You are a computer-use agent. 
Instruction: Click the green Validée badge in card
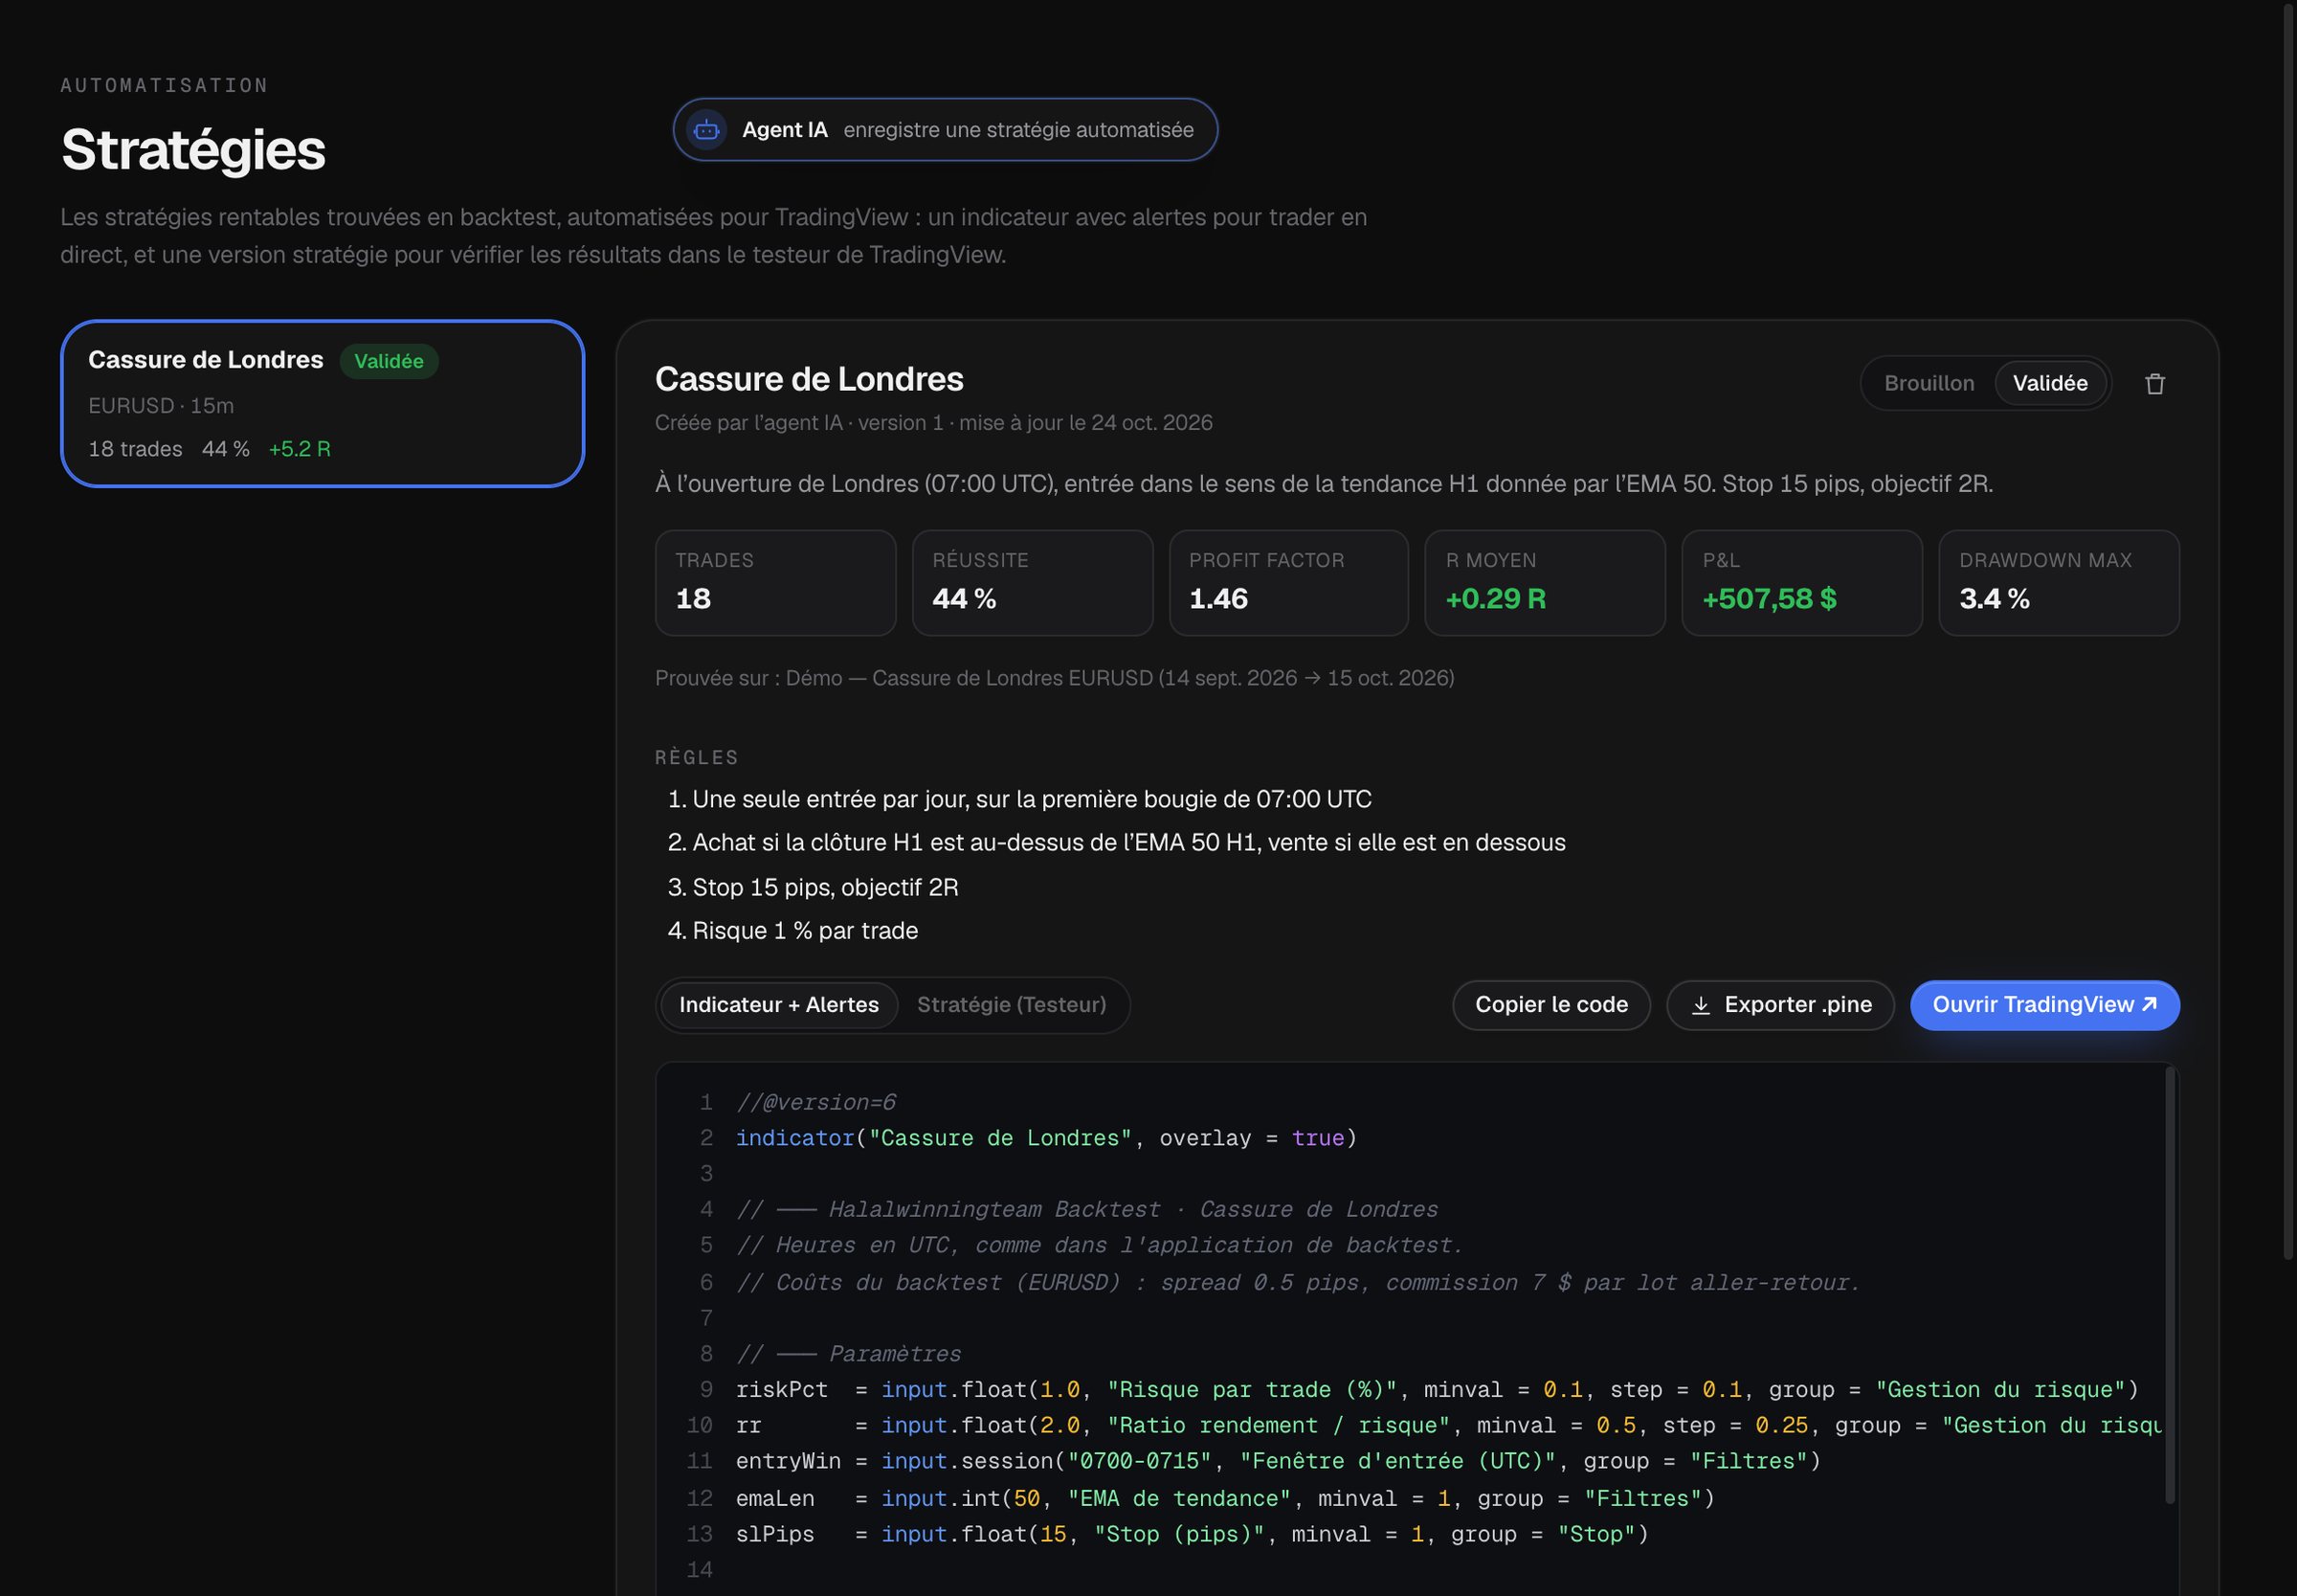click(389, 361)
